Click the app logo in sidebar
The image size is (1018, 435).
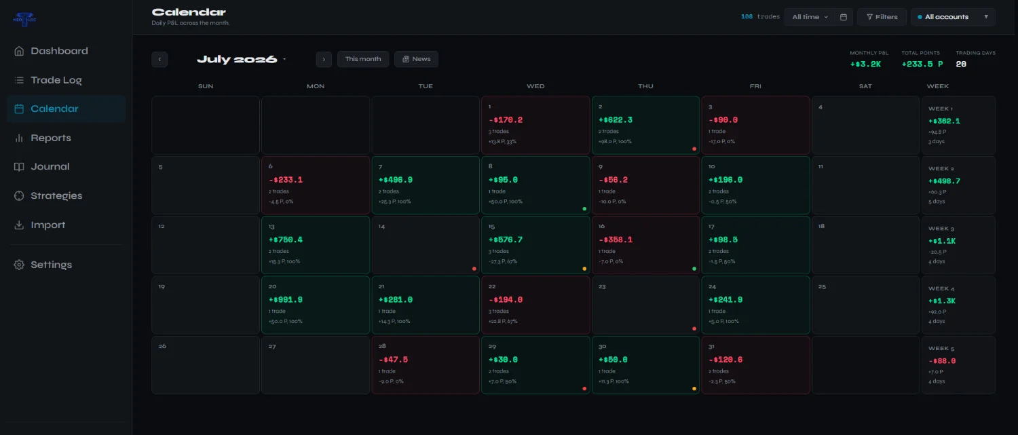(26, 18)
